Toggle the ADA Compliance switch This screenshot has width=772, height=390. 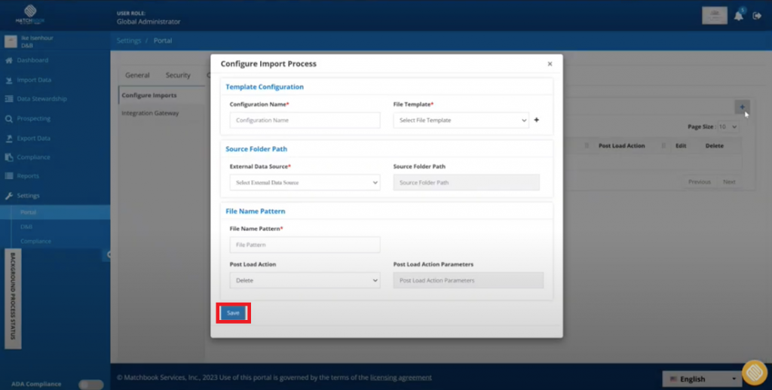click(90, 384)
